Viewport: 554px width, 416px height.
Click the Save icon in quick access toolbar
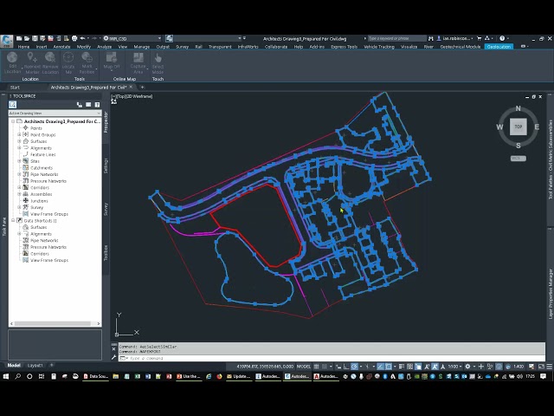point(35,38)
